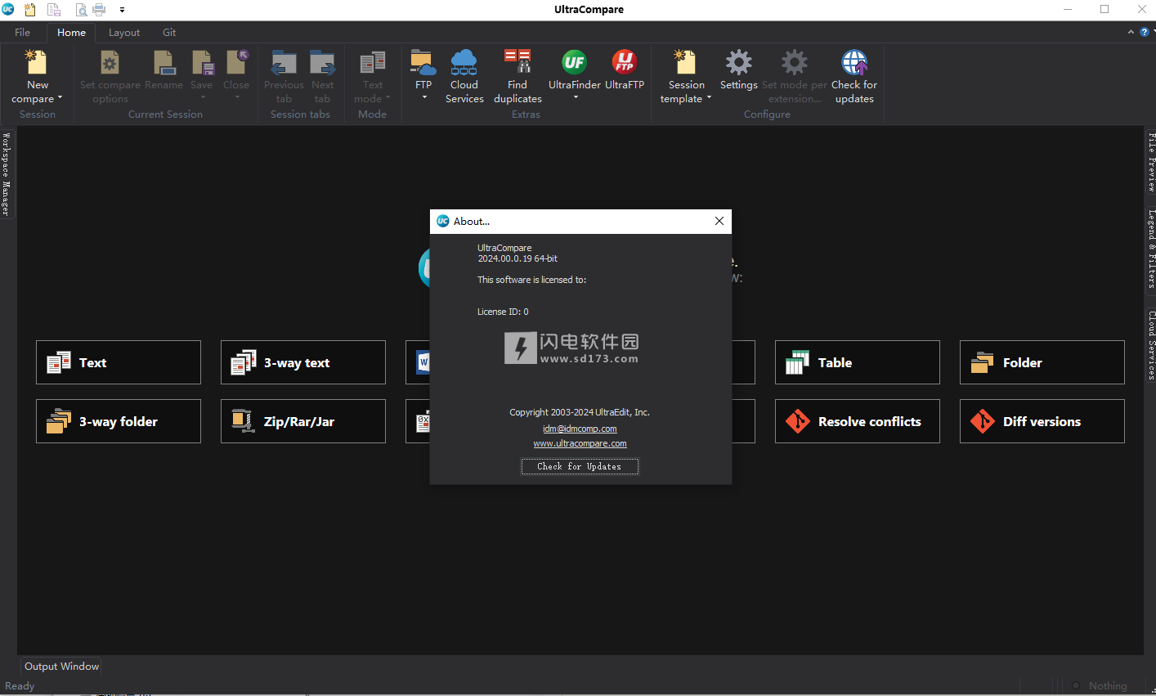Click the Session template ribbon icon
This screenshot has height=696, width=1156.
point(686,62)
